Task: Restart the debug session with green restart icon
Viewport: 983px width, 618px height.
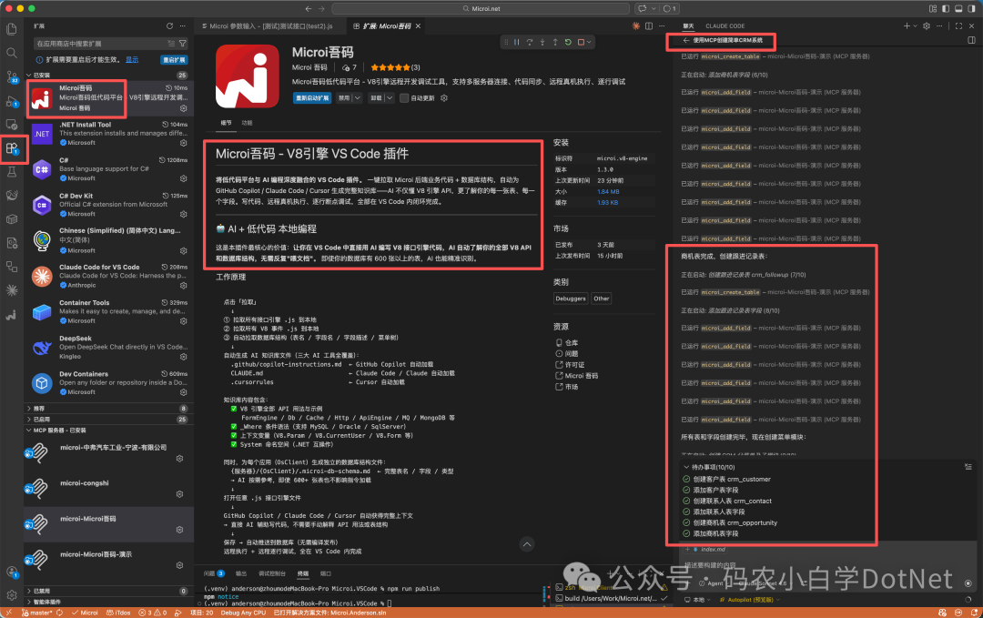Action: pyautogui.click(x=569, y=43)
